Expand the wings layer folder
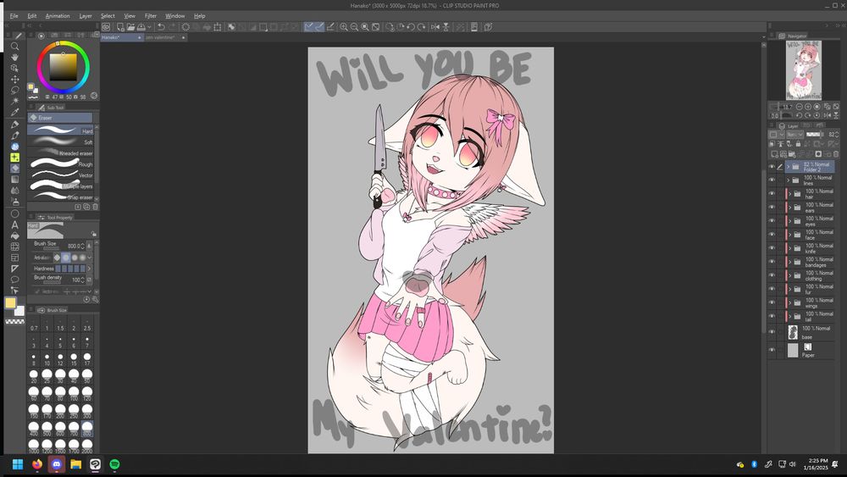Viewport: 847px width, 477px height. click(x=789, y=302)
